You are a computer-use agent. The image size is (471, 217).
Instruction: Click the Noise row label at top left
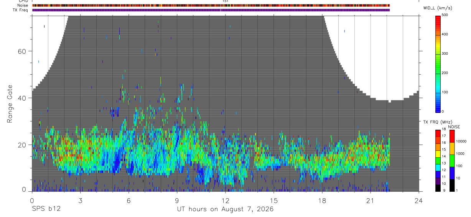coord(23,5)
